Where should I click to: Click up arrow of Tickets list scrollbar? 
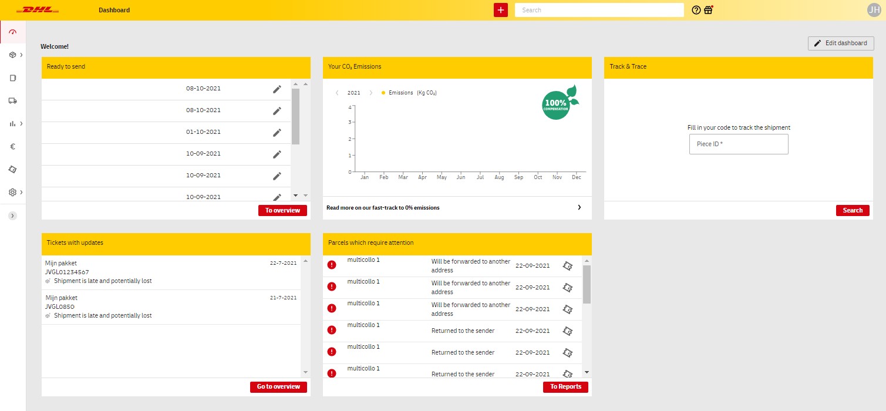click(x=305, y=260)
